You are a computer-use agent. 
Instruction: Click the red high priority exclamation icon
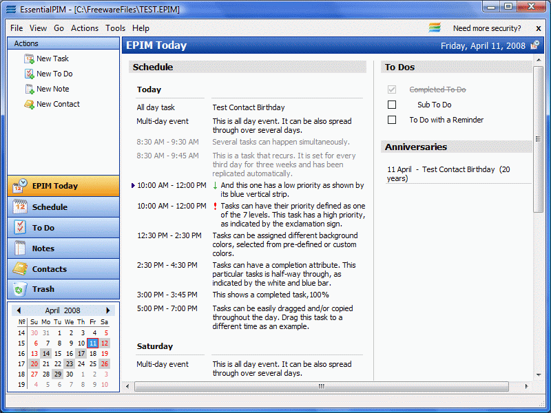tap(215, 206)
